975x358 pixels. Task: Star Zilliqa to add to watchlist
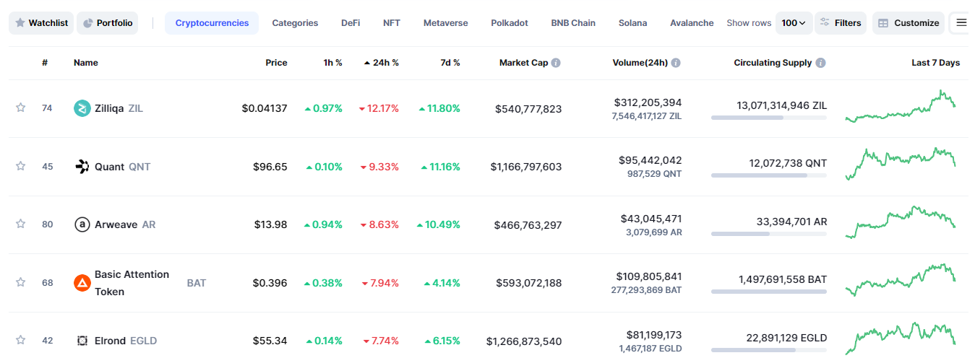(21, 108)
